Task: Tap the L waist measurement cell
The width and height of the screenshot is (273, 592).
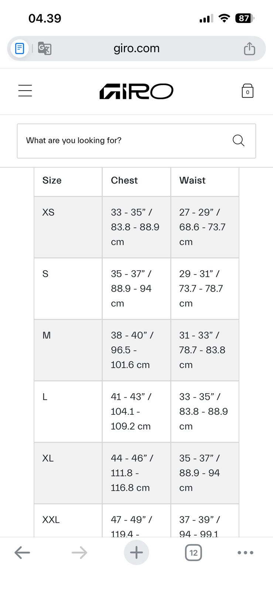Action: tap(204, 411)
